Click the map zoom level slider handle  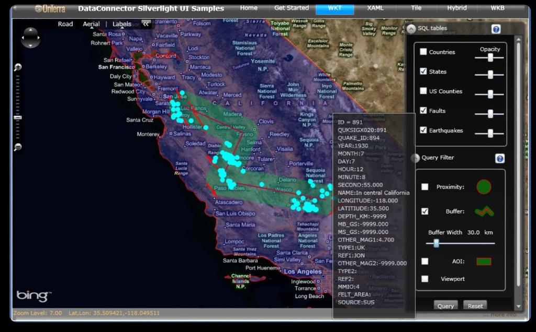18,117
